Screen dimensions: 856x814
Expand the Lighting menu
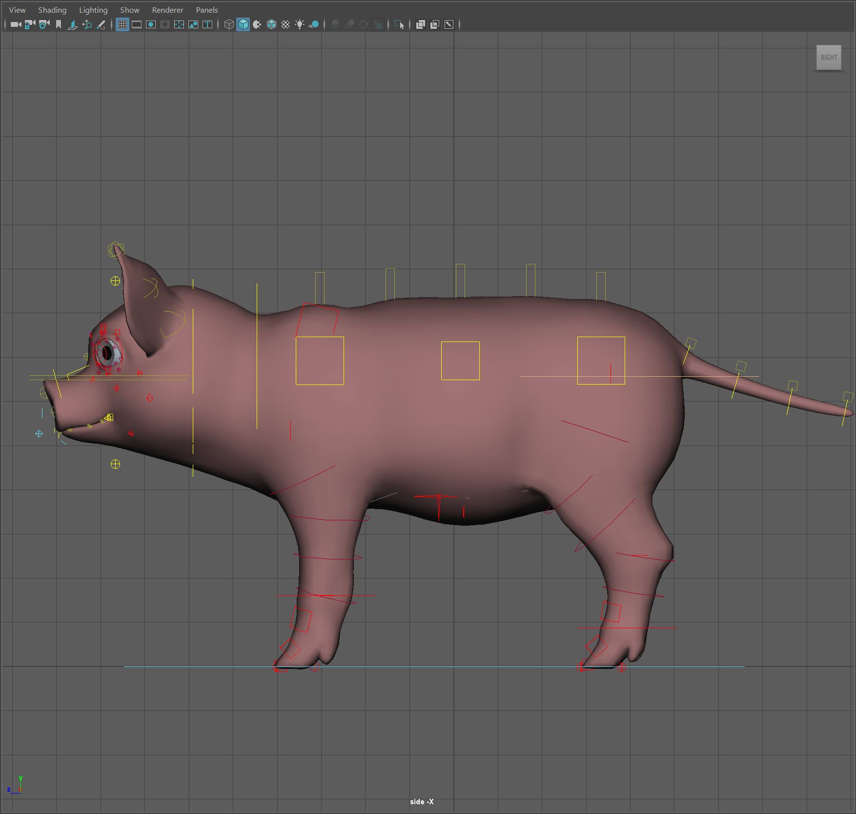(93, 10)
